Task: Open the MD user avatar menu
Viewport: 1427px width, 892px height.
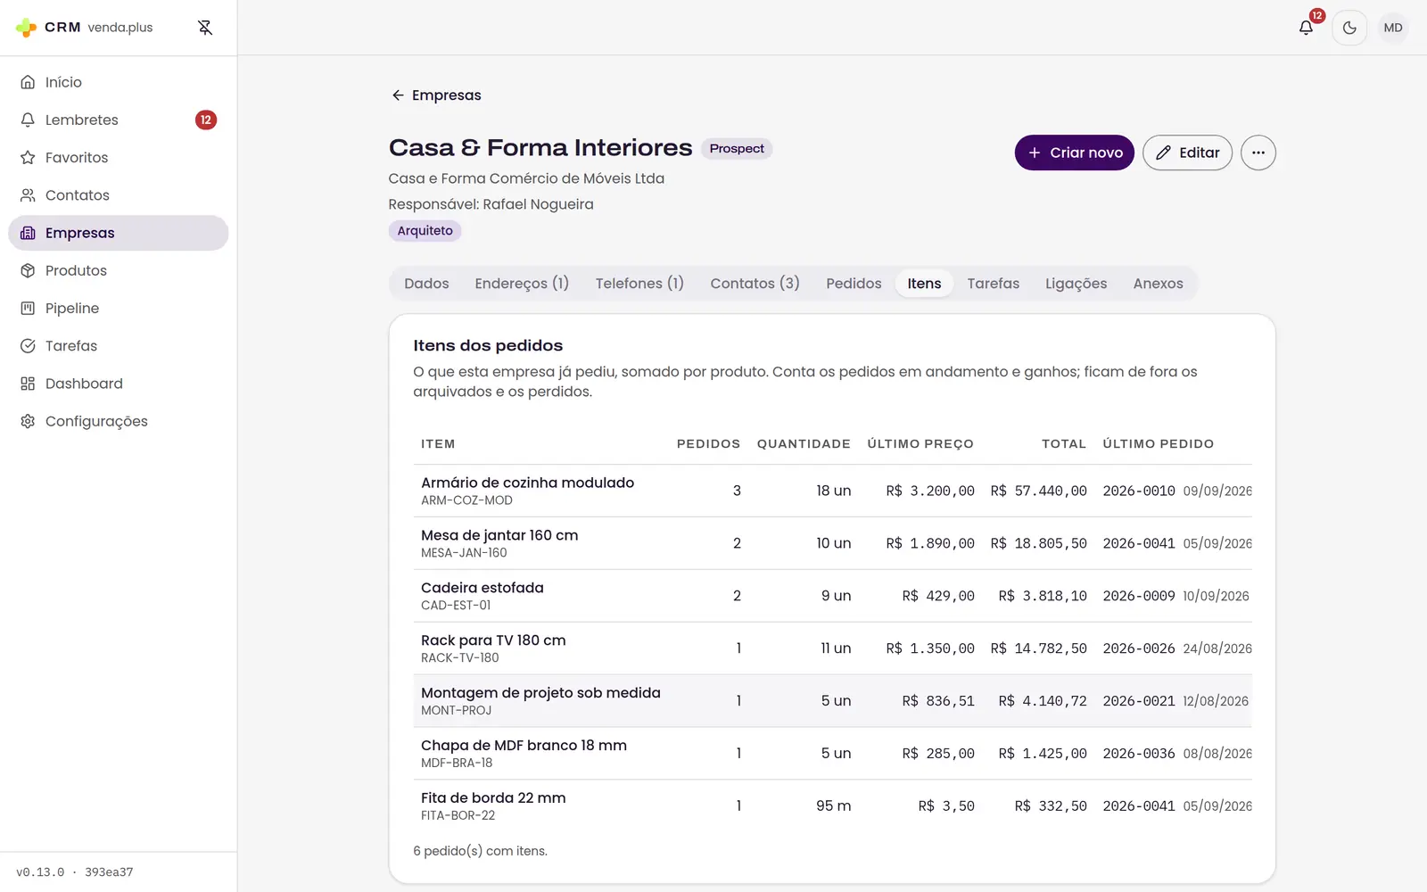Action: tap(1393, 28)
